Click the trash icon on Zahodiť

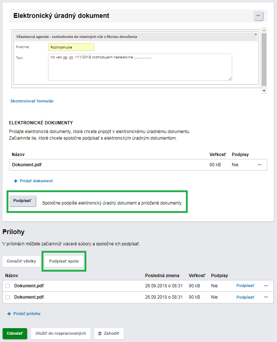point(100,334)
